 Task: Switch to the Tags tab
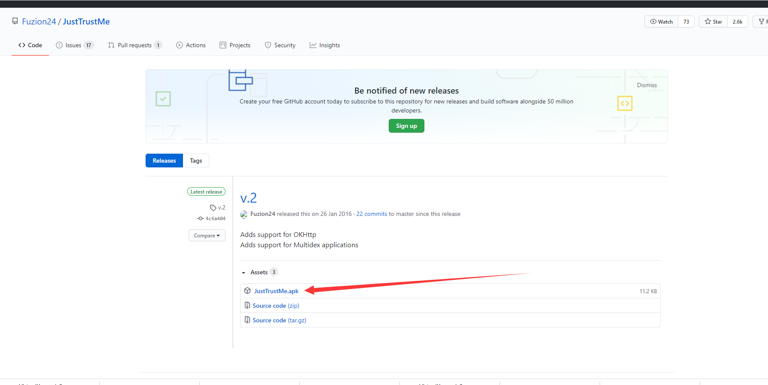[196, 161]
